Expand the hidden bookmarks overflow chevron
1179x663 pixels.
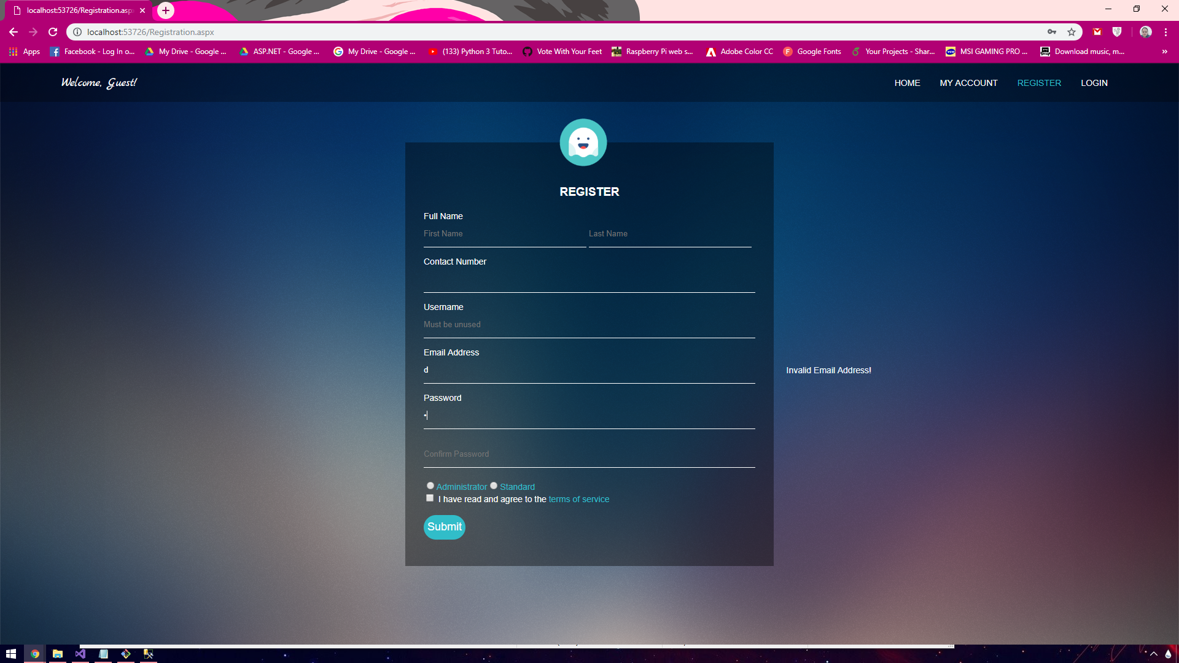pyautogui.click(x=1164, y=52)
